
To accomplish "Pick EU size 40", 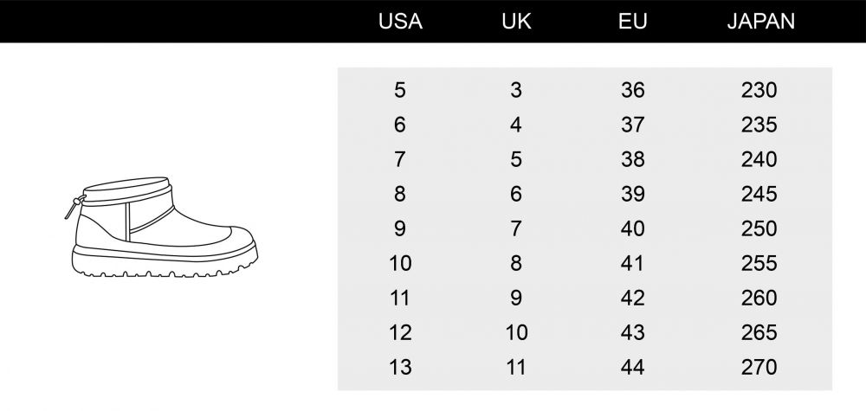I will (x=632, y=228).
